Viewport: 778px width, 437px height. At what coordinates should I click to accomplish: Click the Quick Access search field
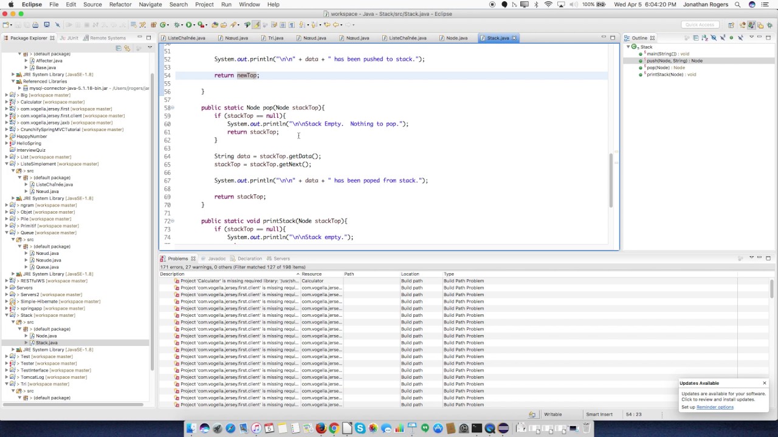(x=700, y=25)
